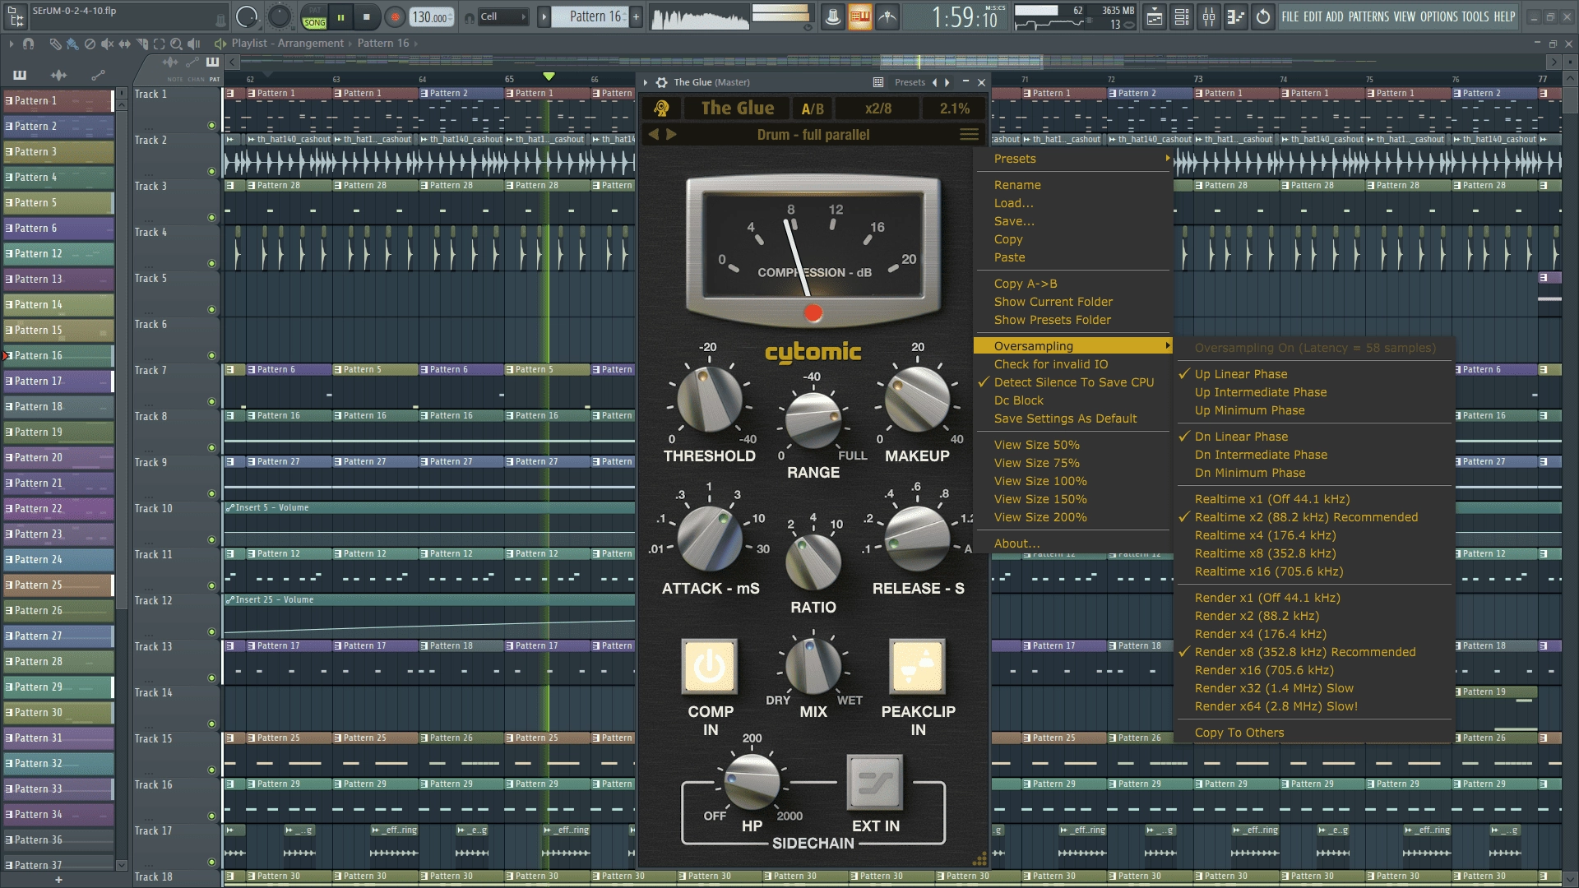Open the Playlist view from top toolbar
1579x888 pixels.
(x=1155, y=16)
